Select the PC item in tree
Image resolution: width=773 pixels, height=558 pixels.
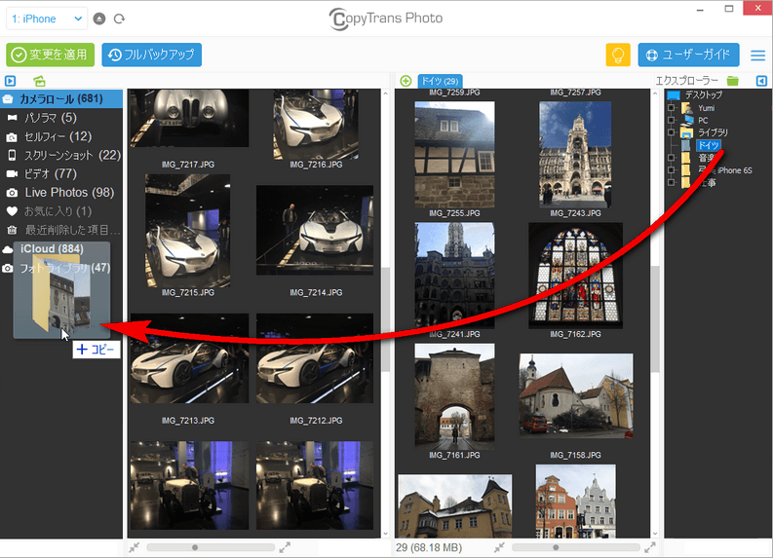(x=703, y=120)
